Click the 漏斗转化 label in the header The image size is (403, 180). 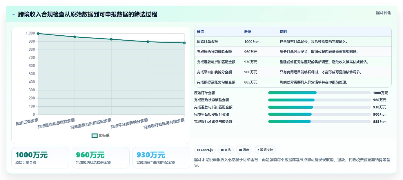tap(384, 13)
